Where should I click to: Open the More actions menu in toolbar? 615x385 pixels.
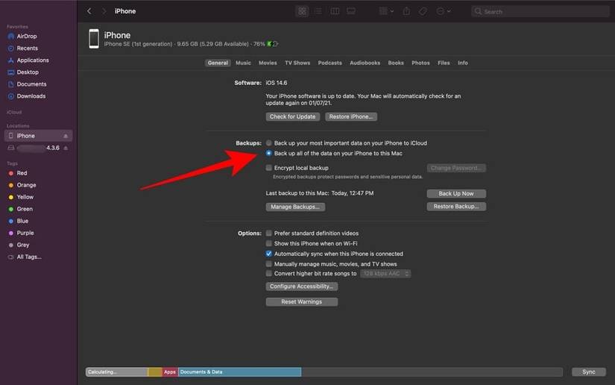(444, 11)
